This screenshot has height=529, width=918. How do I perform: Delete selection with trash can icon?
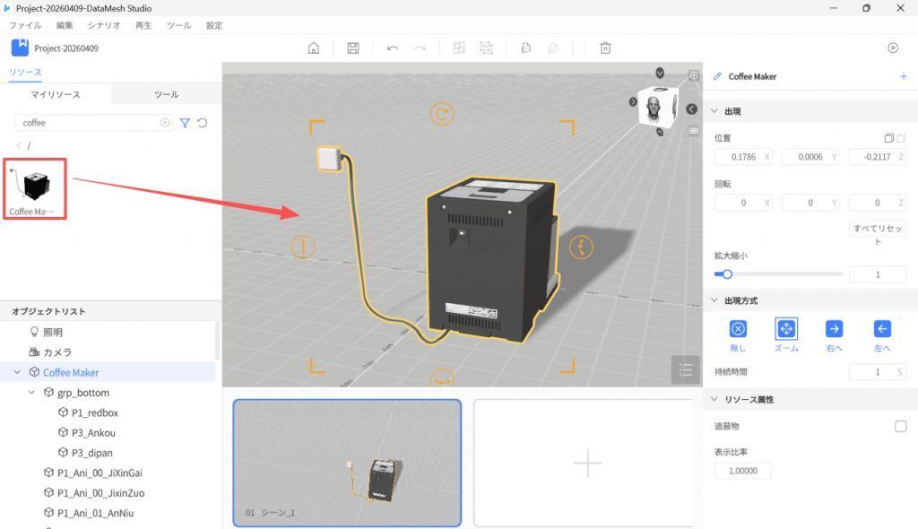coord(606,48)
